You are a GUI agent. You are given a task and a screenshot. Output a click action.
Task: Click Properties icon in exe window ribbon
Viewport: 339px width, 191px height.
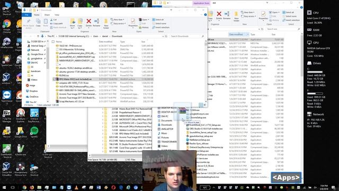pos(263,15)
